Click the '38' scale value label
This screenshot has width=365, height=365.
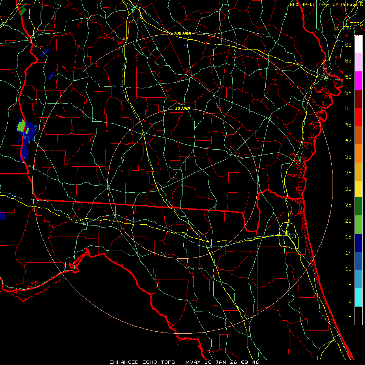click(x=348, y=157)
